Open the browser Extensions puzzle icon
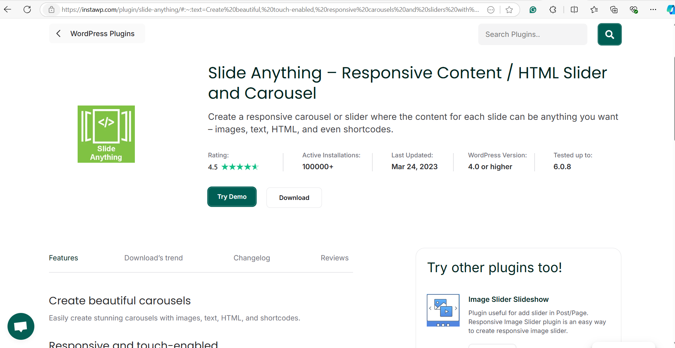 point(553,10)
